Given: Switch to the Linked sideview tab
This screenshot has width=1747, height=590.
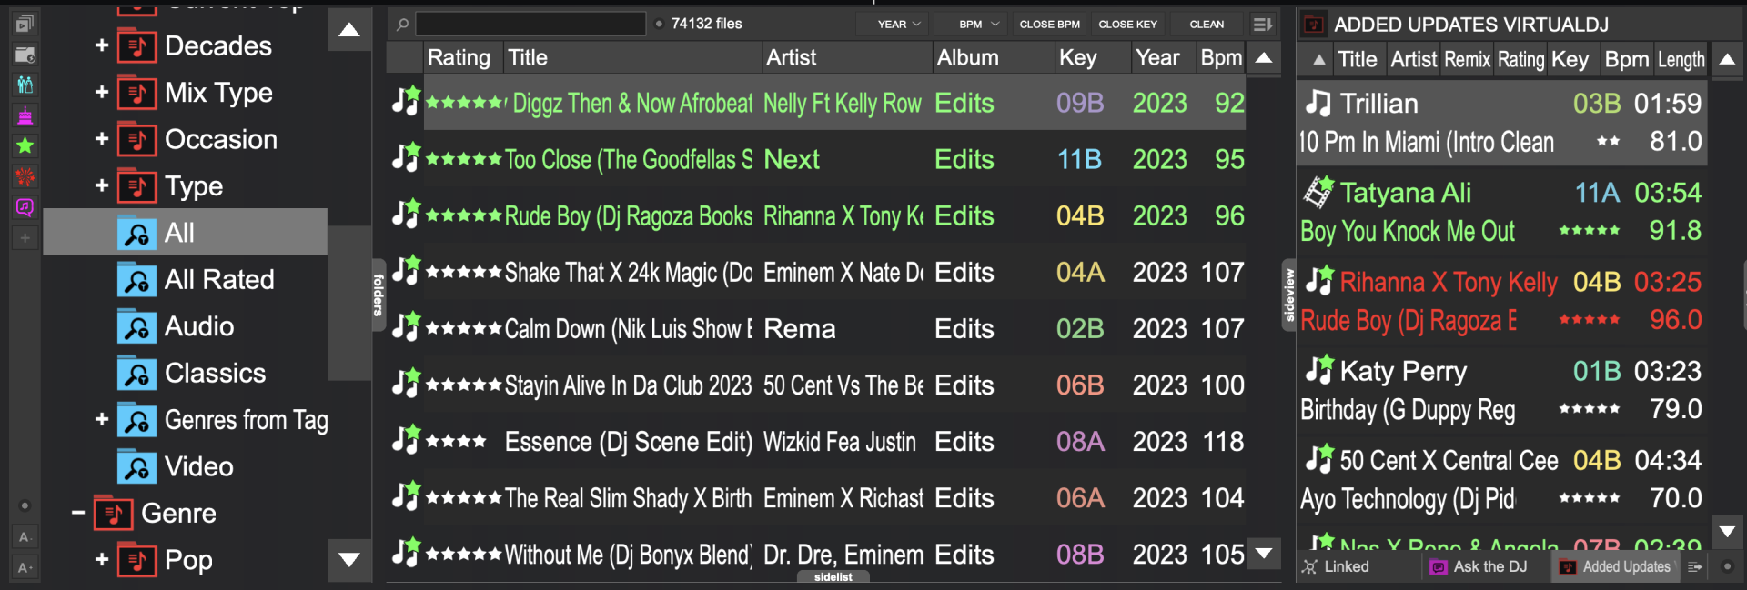Looking at the screenshot, I should [1336, 566].
